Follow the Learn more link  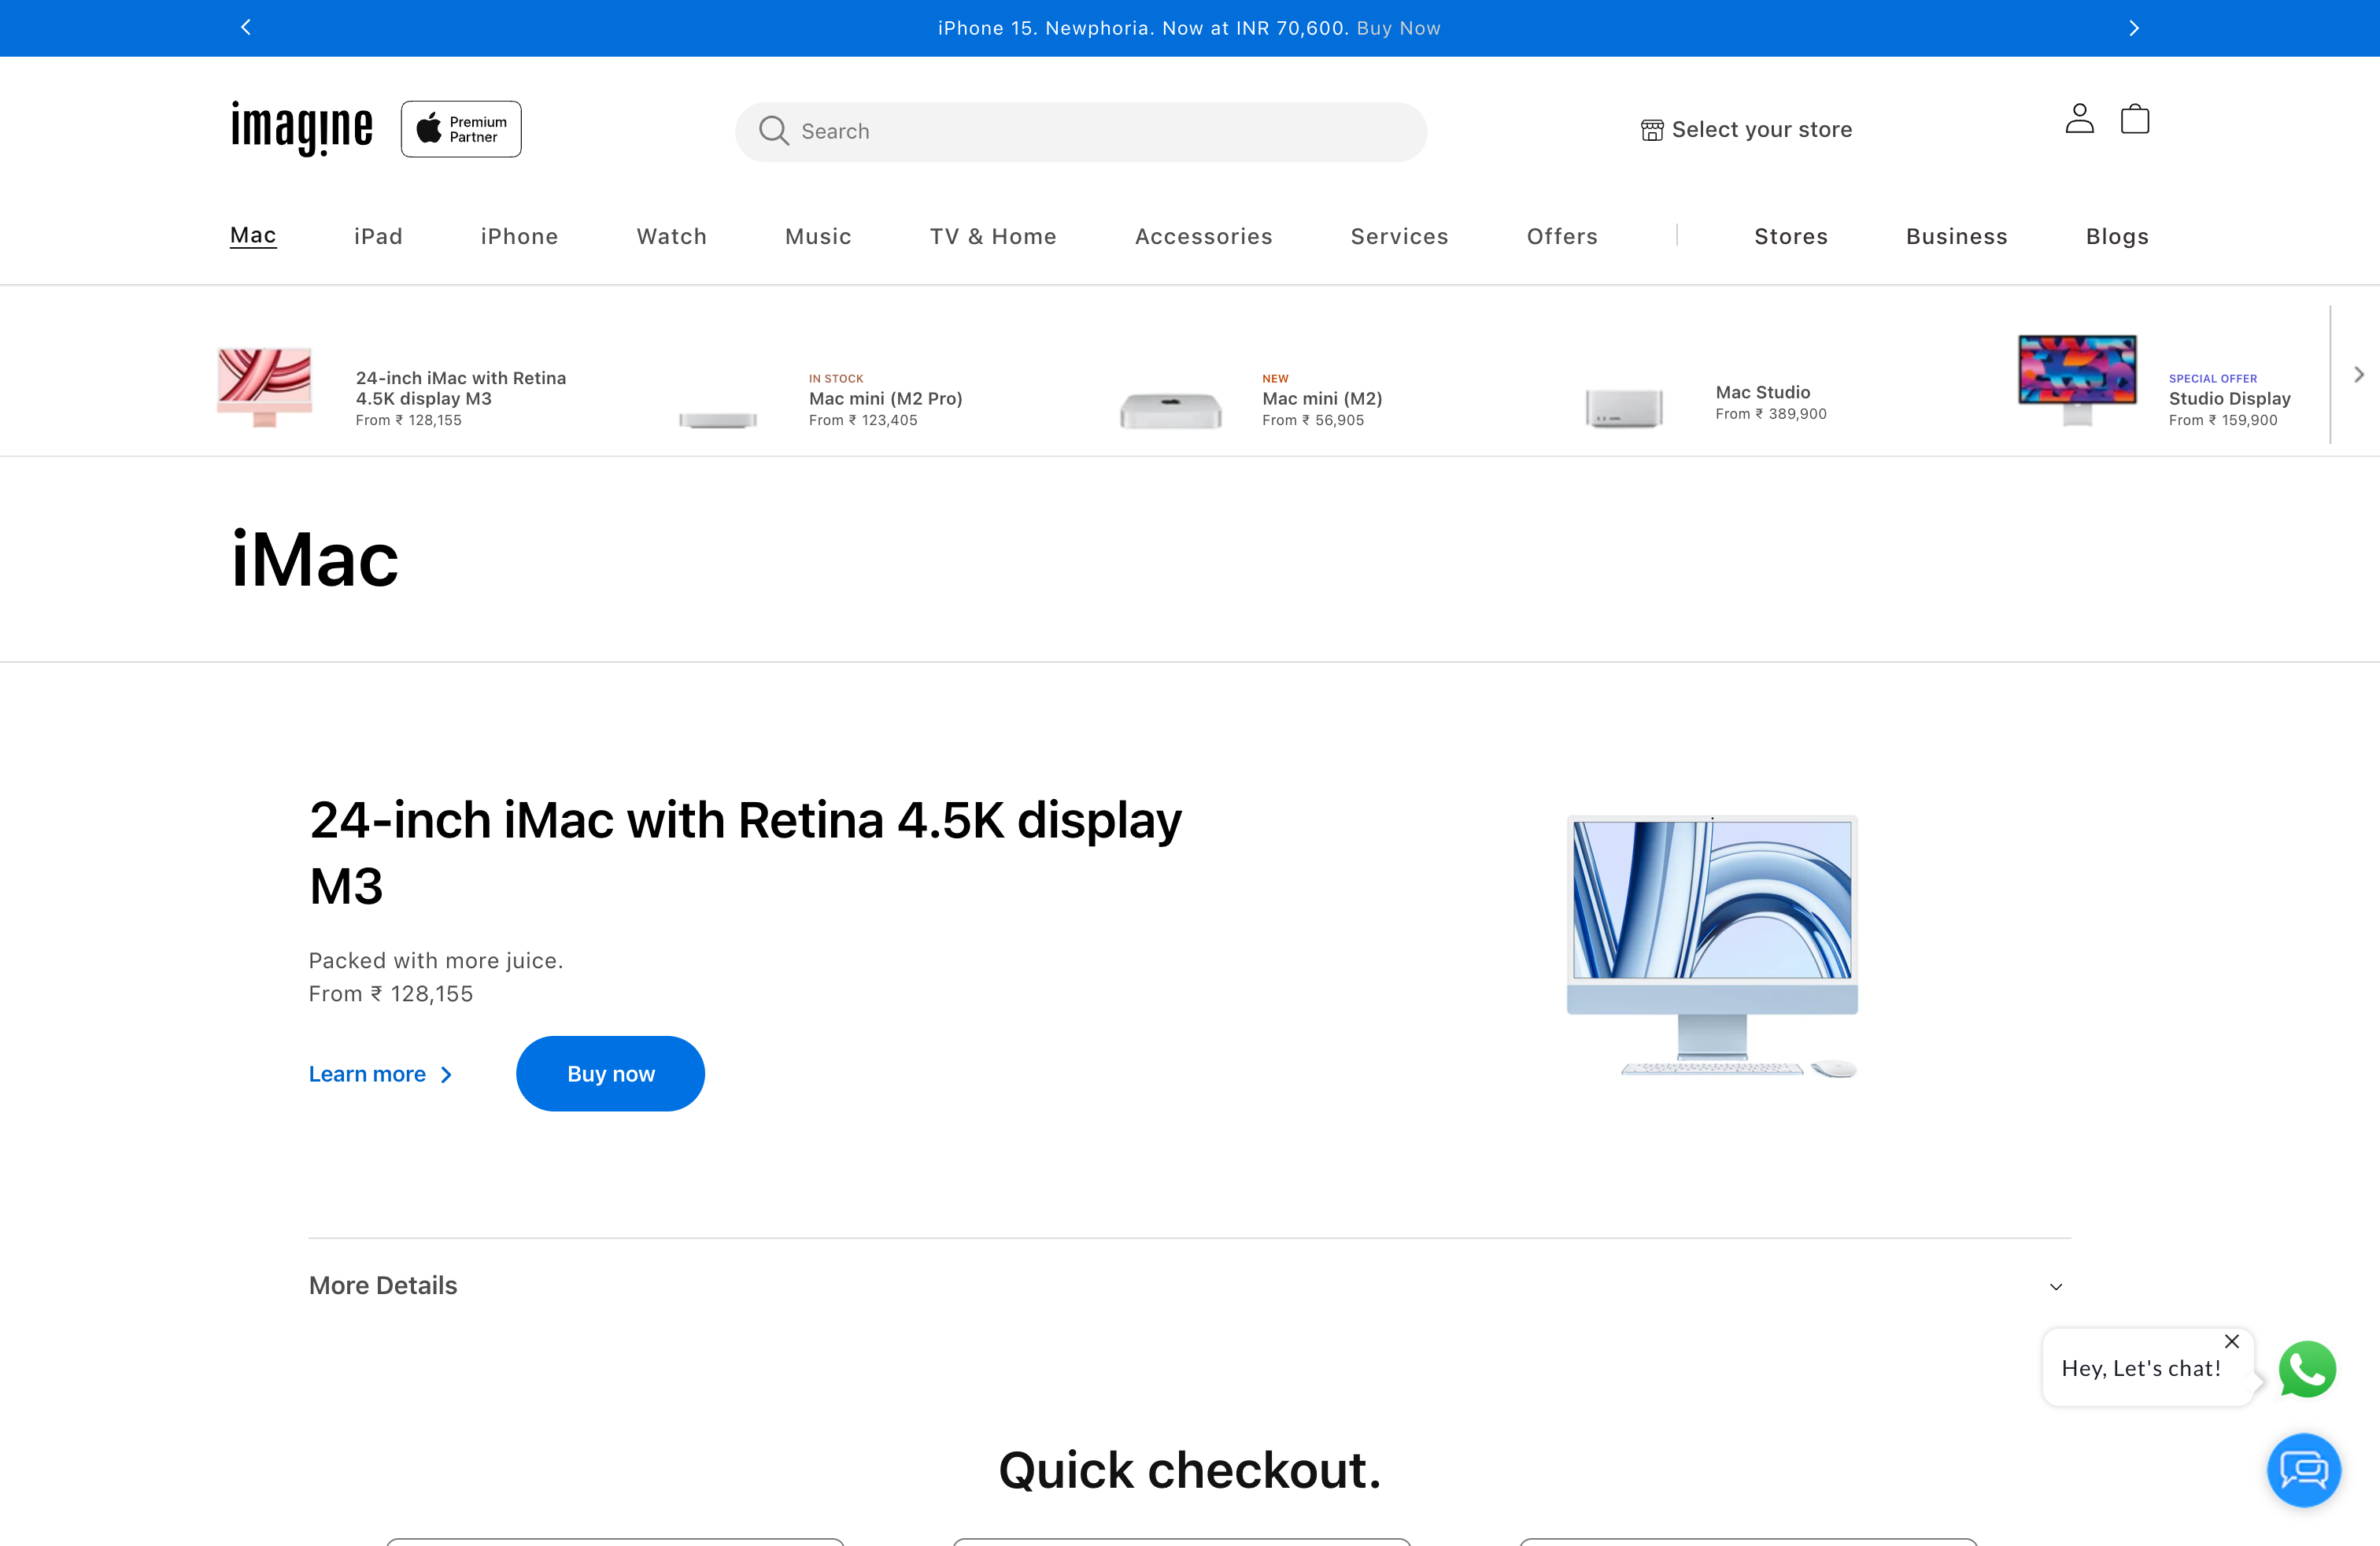pos(368,1073)
